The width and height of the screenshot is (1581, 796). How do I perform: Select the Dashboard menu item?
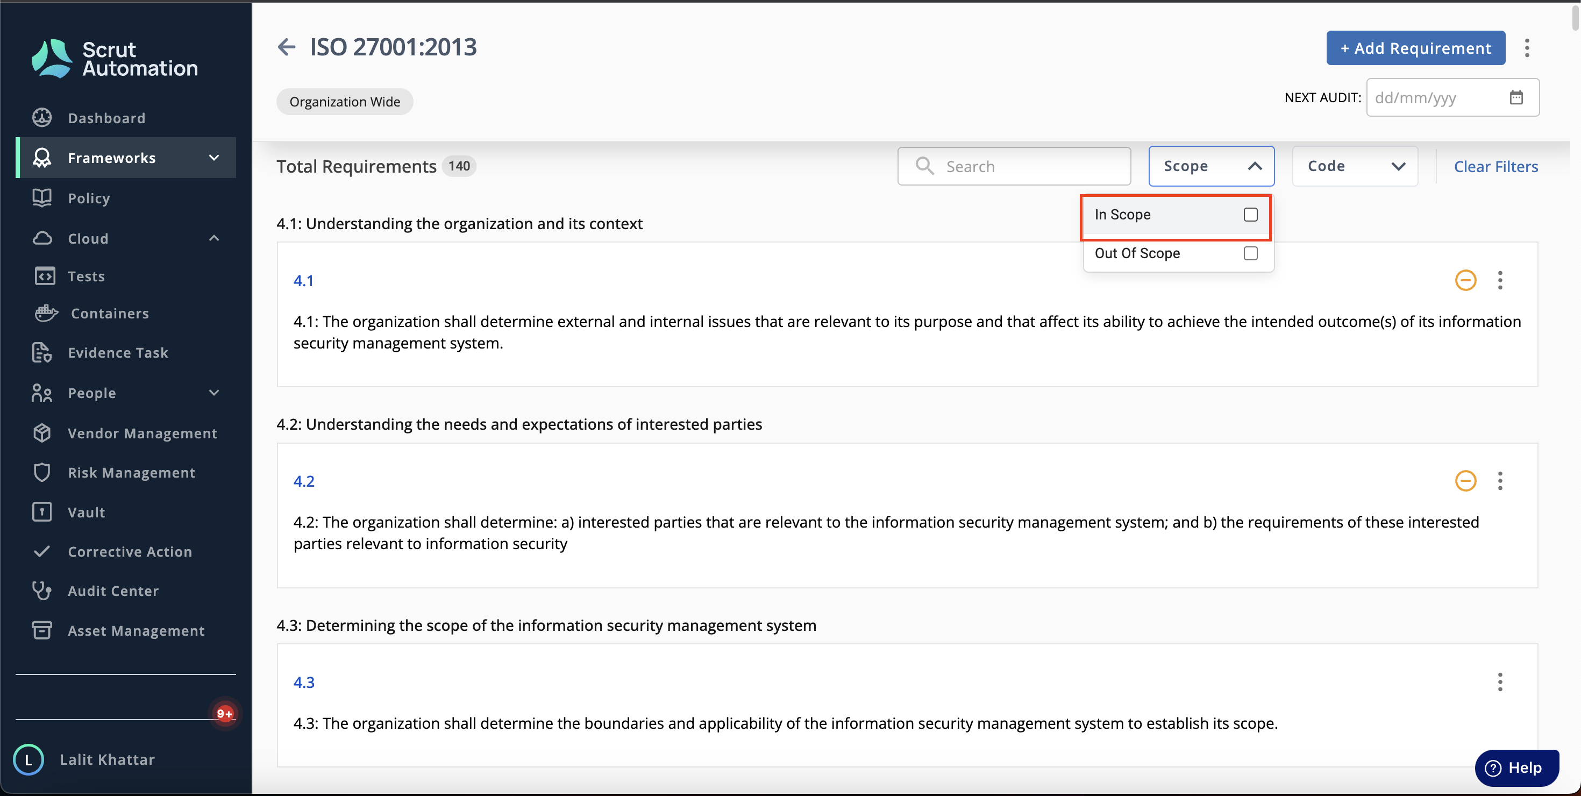[x=107, y=118]
